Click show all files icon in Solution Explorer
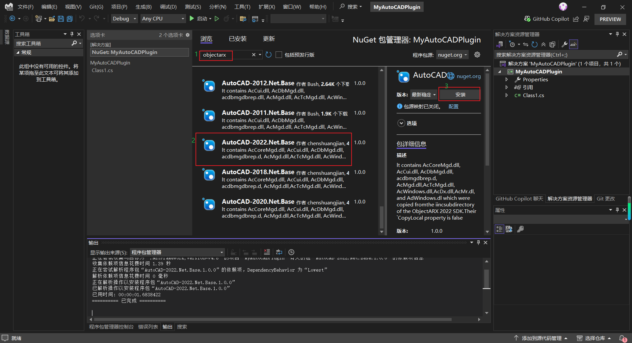Image resolution: width=632 pixels, height=343 pixels. 552,44
